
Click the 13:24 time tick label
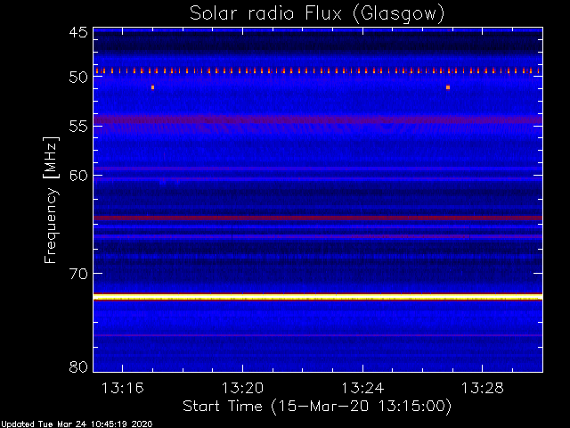[x=362, y=389]
